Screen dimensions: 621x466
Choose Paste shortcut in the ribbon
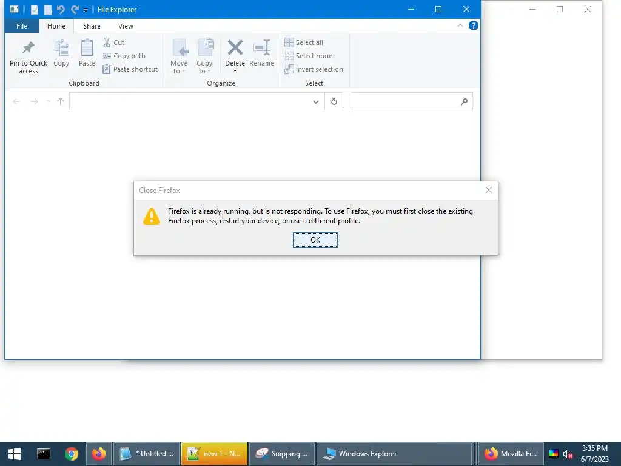click(x=130, y=69)
